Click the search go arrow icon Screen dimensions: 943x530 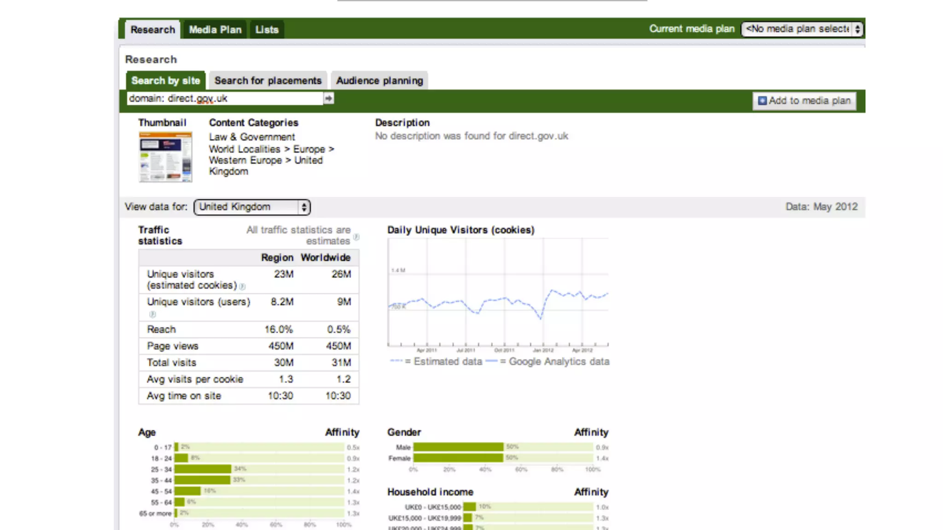coord(328,98)
